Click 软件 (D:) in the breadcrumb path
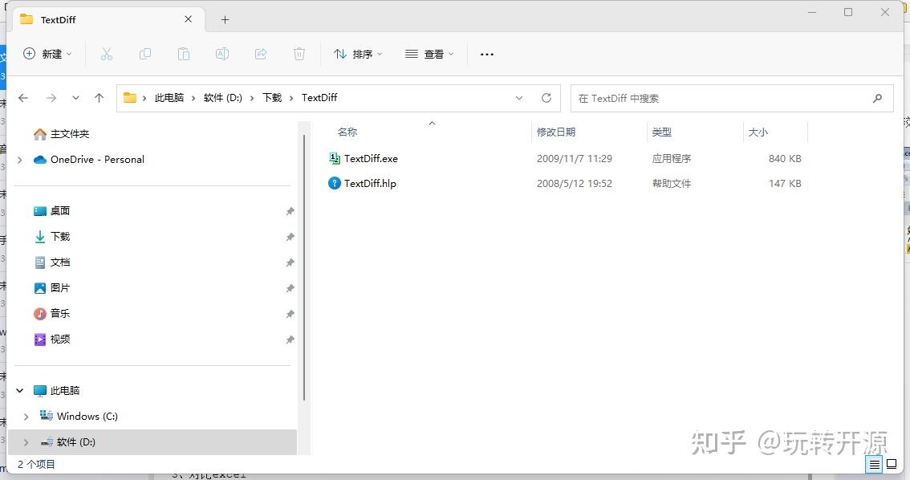The image size is (910, 480). [223, 97]
